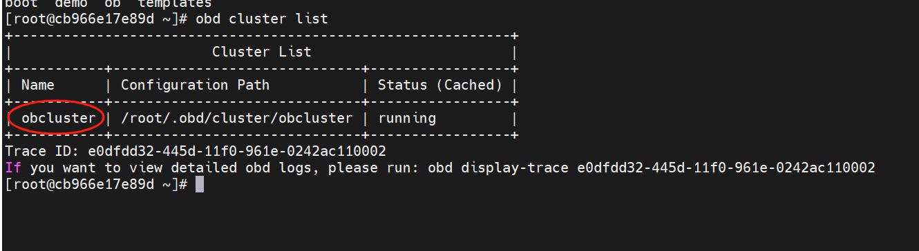
Task: Click the obd cluster list command
Action: click(262, 19)
